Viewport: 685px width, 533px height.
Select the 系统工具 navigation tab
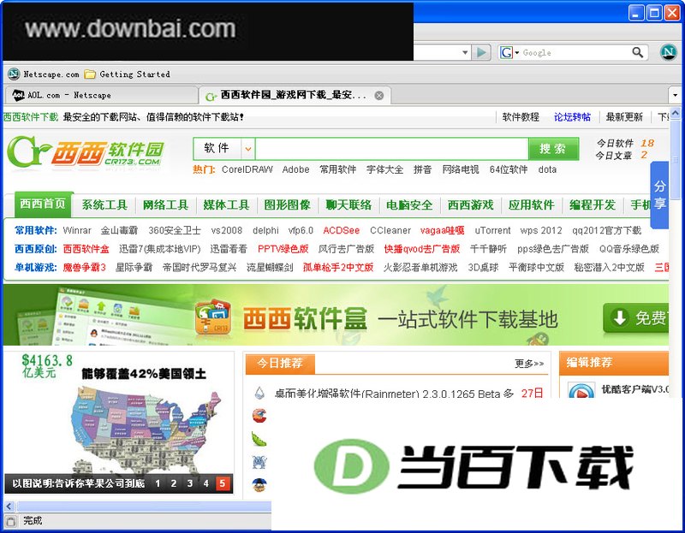click(x=104, y=204)
